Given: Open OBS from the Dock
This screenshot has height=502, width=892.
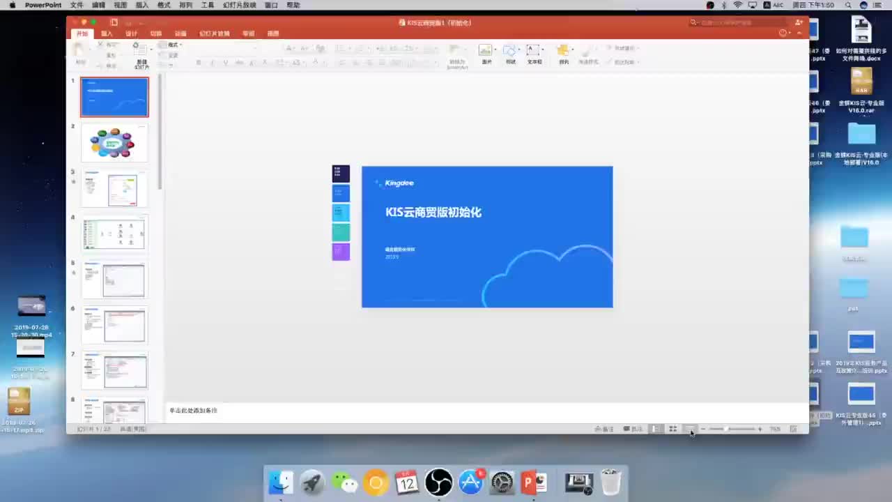Looking at the screenshot, I should pyautogui.click(x=438, y=482).
